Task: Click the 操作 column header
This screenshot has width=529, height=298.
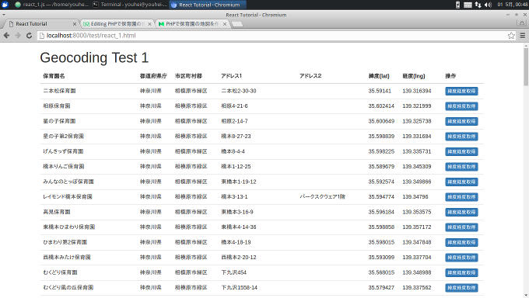Action: (450, 76)
